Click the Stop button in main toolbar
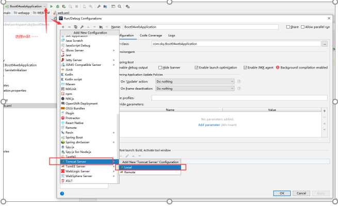 (x=76, y=7)
